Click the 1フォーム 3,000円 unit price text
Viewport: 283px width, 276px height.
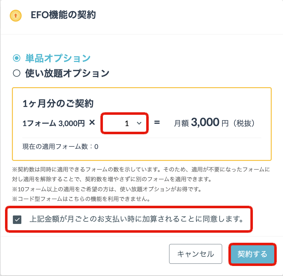click(x=54, y=124)
